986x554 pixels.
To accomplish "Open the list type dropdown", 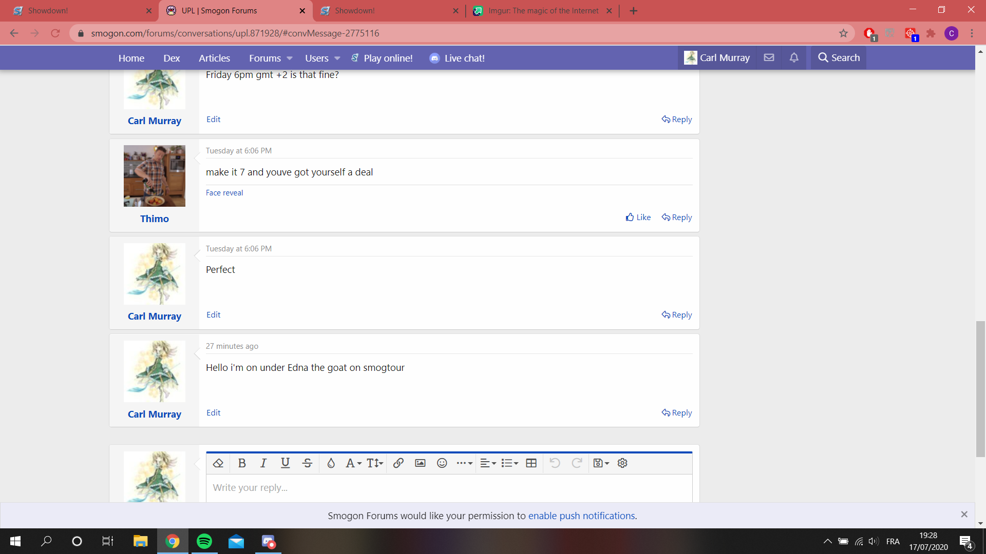I will 510,463.
